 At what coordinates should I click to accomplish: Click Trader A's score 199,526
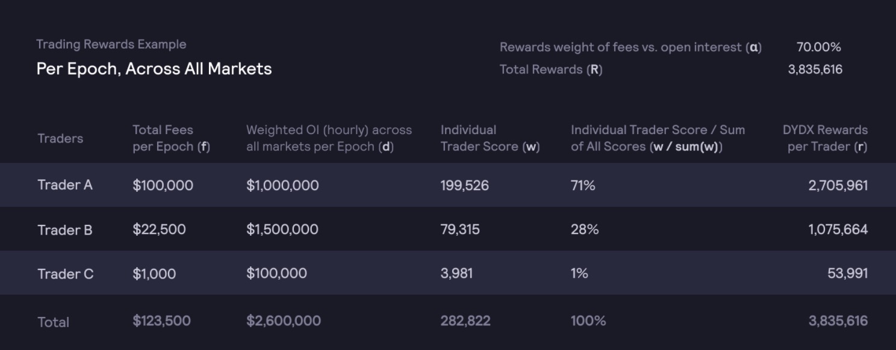pyautogui.click(x=464, y=185)
